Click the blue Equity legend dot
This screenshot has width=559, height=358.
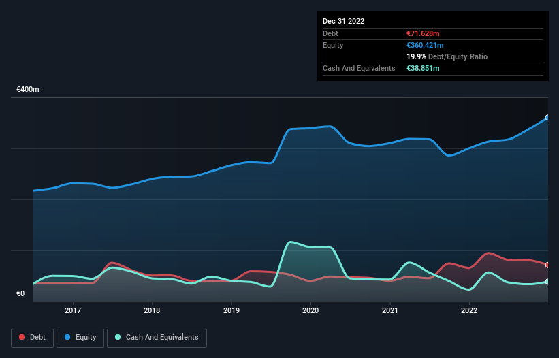click(x=67, y=337)
